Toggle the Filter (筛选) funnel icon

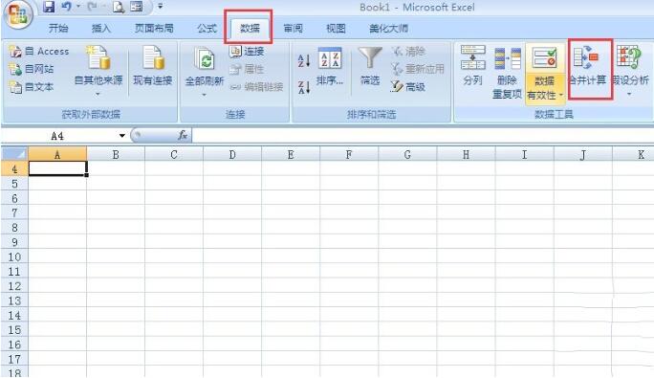pos(370,57)
